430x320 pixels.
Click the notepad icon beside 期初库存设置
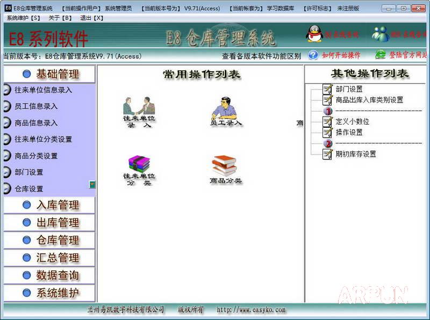pos(327,154)
